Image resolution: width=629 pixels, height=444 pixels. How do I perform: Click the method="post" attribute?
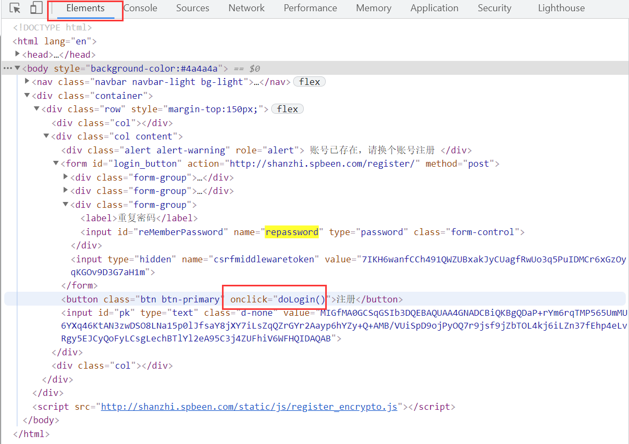tap(460, 163)
